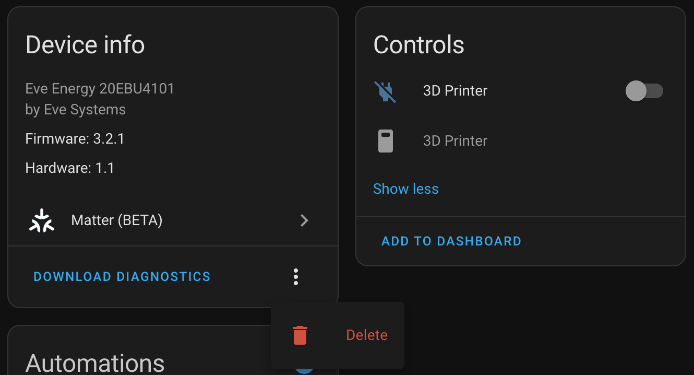The width and height of the screenshot is (694, 375).
Task: Click the Automations section heading
Action: pyautogui.click(x=94, y=361)
